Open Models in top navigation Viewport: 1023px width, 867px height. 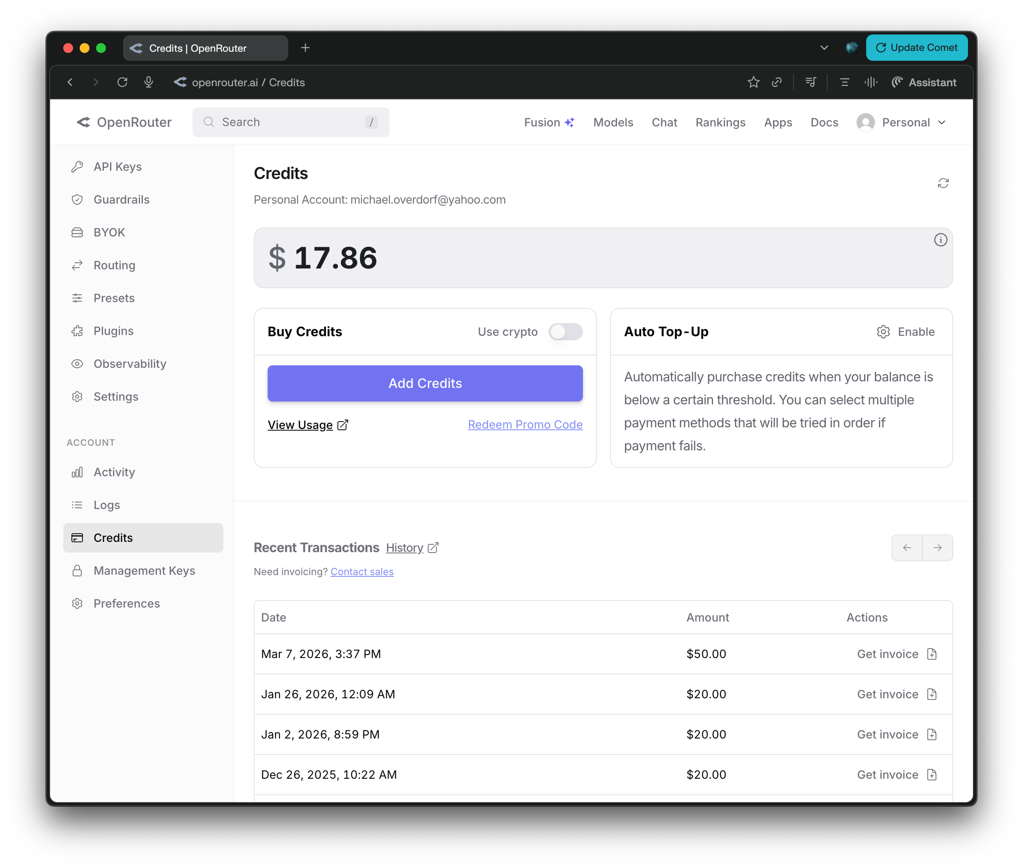[612, 122]
